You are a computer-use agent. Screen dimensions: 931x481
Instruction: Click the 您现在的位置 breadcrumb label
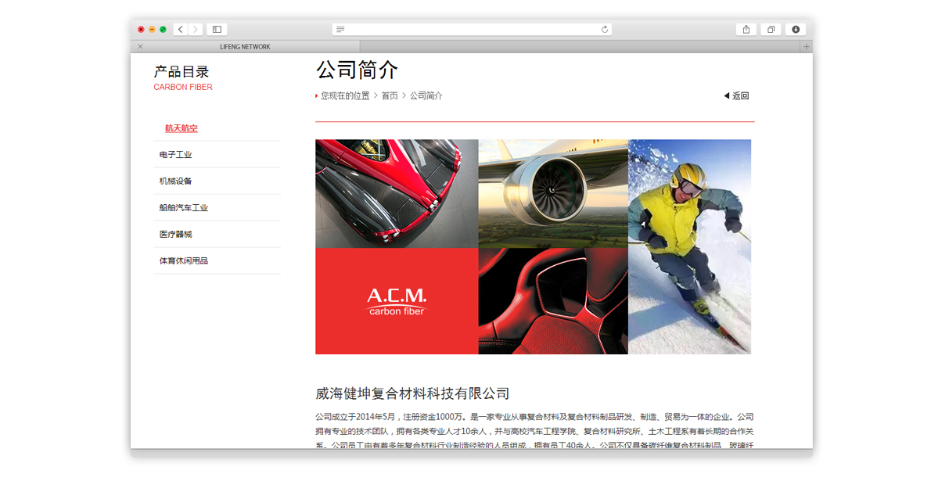point(345,95)
